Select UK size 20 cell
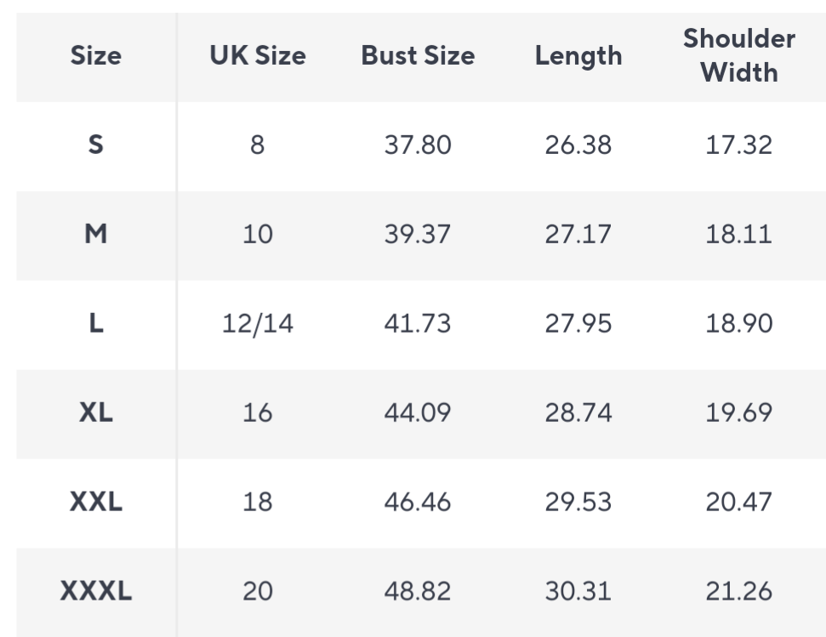826x637 pixels. click(258, 591)
